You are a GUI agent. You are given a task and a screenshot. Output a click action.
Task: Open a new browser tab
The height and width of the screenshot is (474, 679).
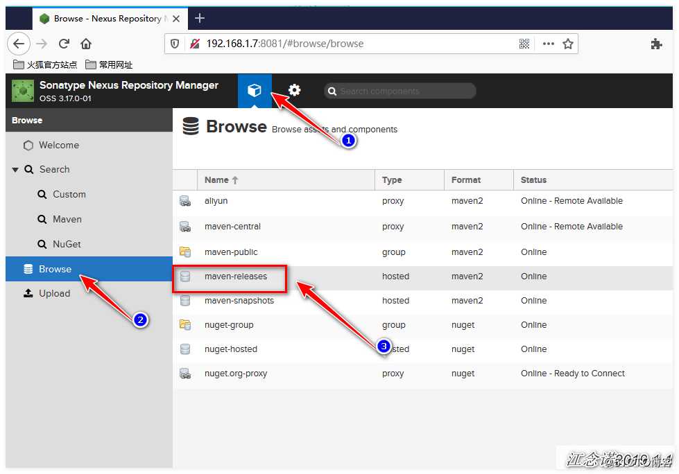(x=199, y=18)
